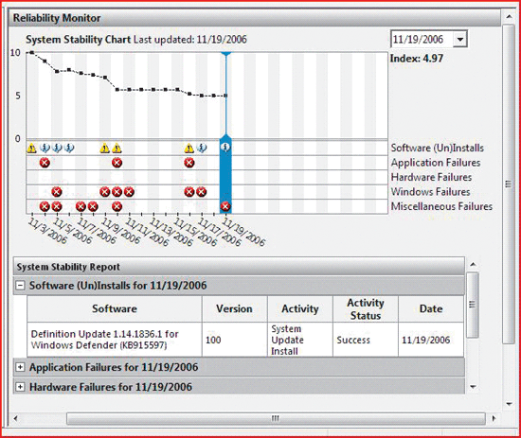
Task: Click the first warning icon in Software (Un)Installs row
Action: click(x=31, y=148)
